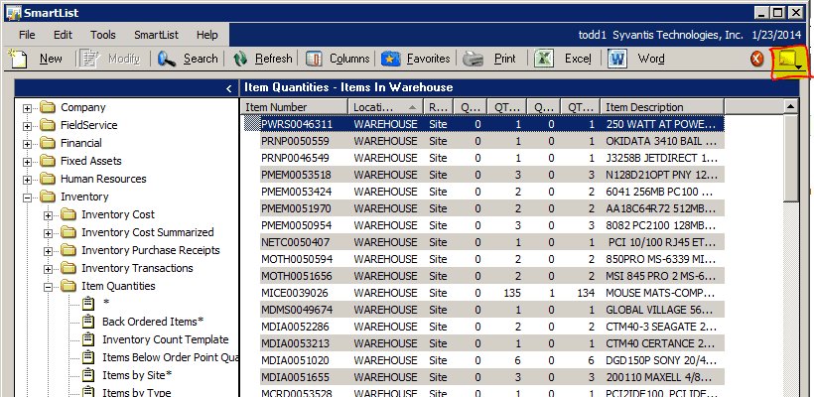This screenshot has height=397, width=814.
Task: Expand the Inventory Purchase Receipts node
Action: point(48,251)
